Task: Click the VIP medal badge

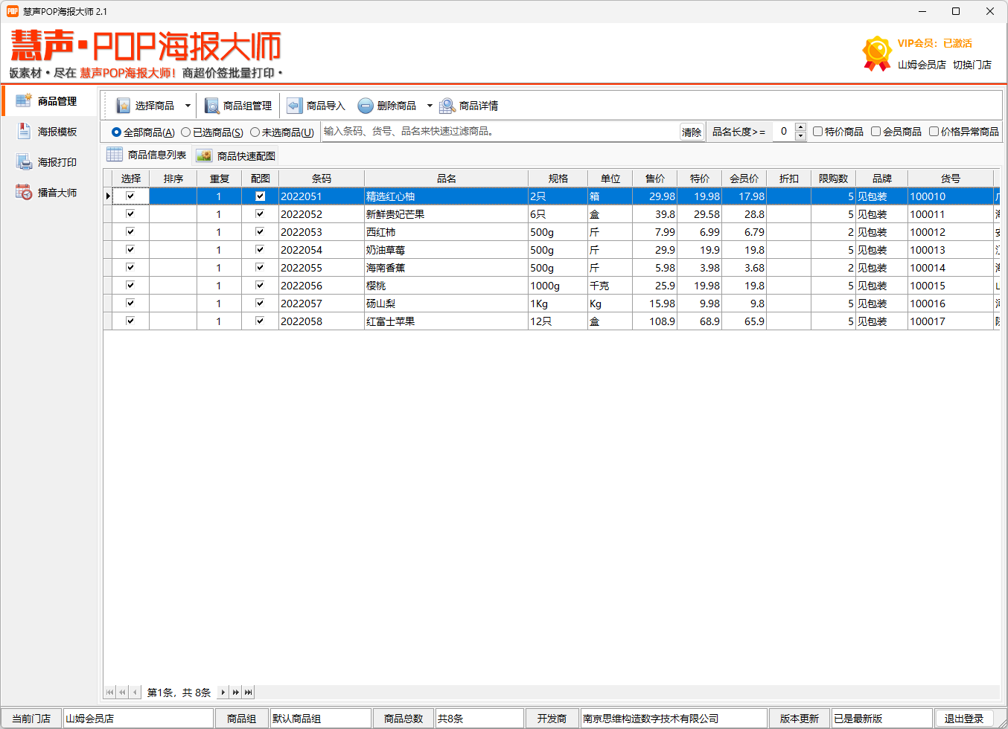Action: coord(875,52)
